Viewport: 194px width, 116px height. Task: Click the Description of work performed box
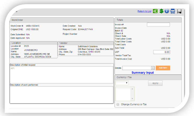(x=62, y=95)
